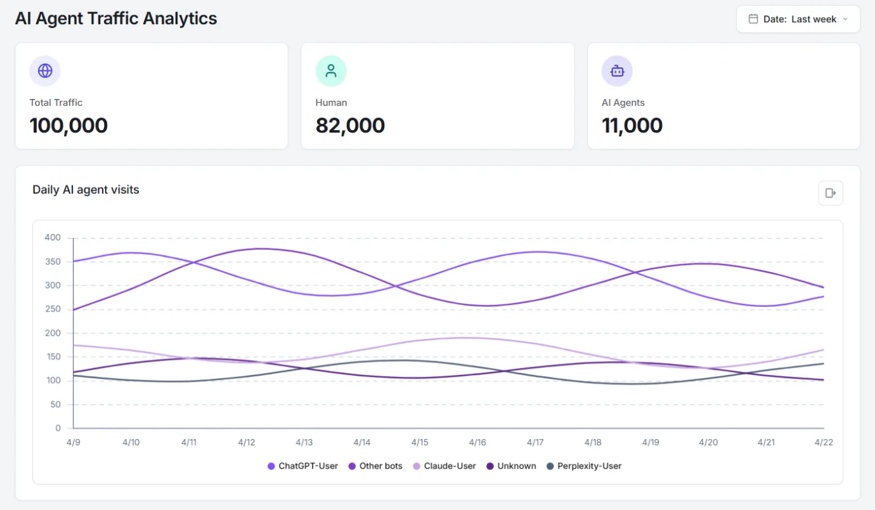Click the Daily AI agent visits title

pos(86,190)
